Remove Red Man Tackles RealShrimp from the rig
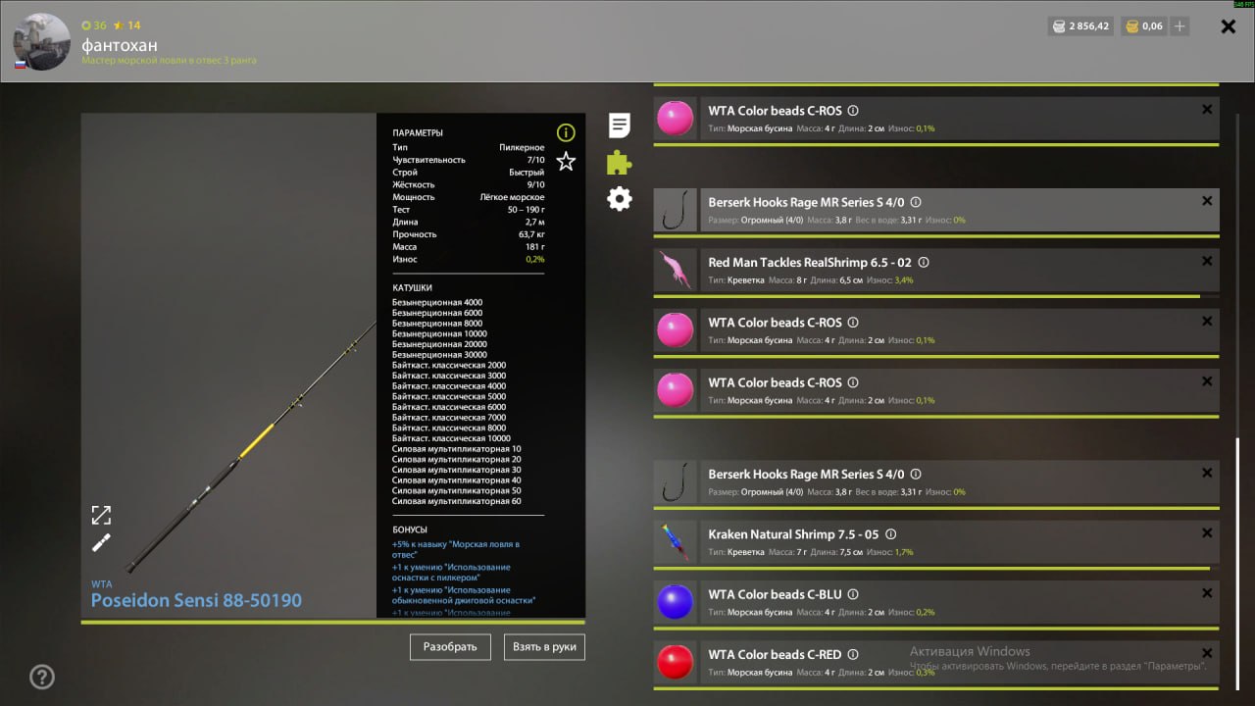Viewport: 1255px width, 706px height. pos(1207,262)
